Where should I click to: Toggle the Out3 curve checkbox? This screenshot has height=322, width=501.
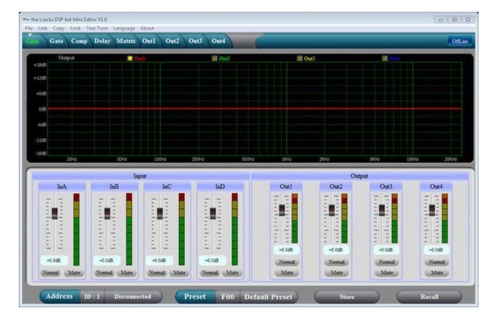299,58
